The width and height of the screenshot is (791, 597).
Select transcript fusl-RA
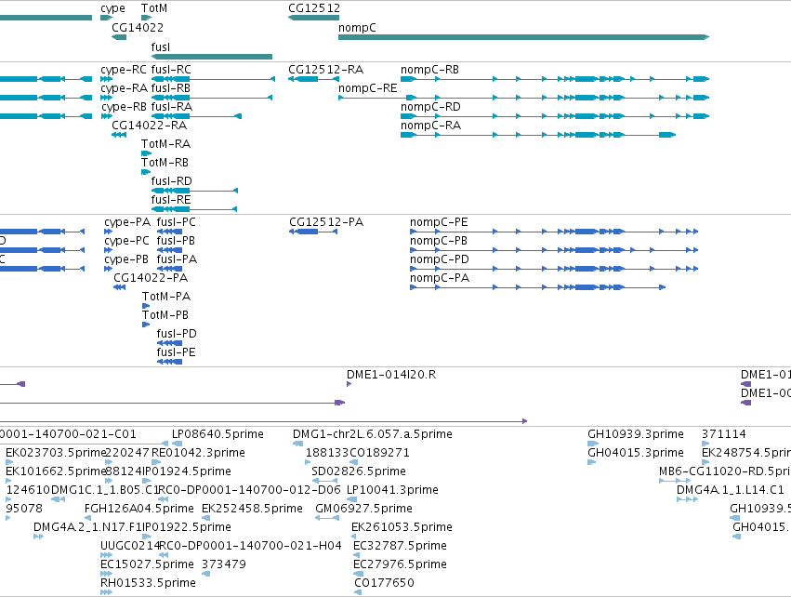pyautogui.click(x=196, y=116)
